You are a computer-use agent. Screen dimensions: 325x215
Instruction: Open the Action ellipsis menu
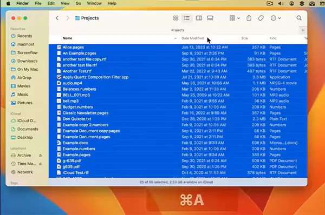[276, 18]
